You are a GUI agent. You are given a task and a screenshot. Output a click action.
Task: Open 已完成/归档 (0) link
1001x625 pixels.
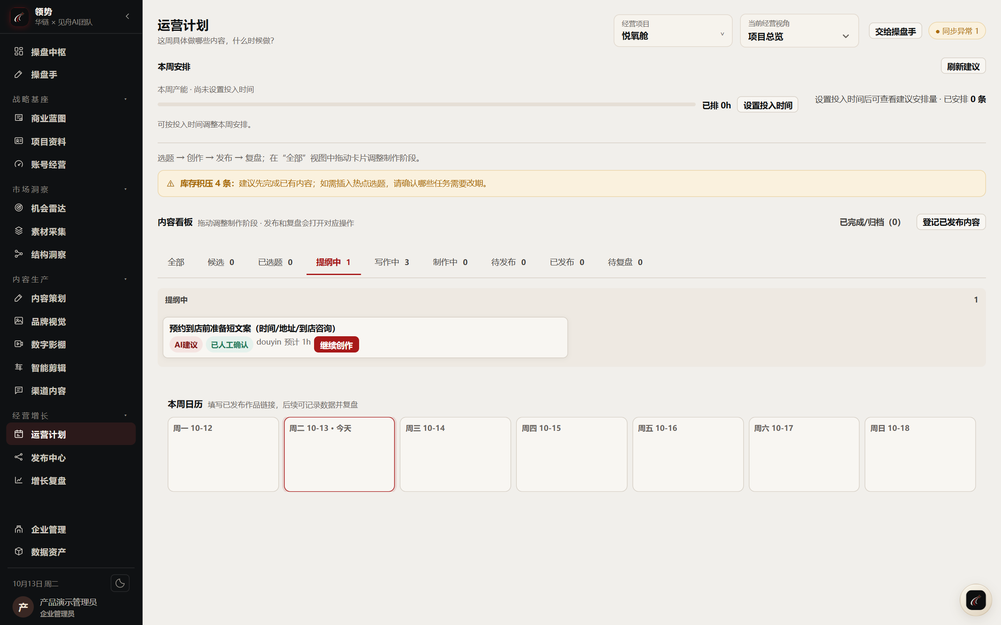point(870,222)
